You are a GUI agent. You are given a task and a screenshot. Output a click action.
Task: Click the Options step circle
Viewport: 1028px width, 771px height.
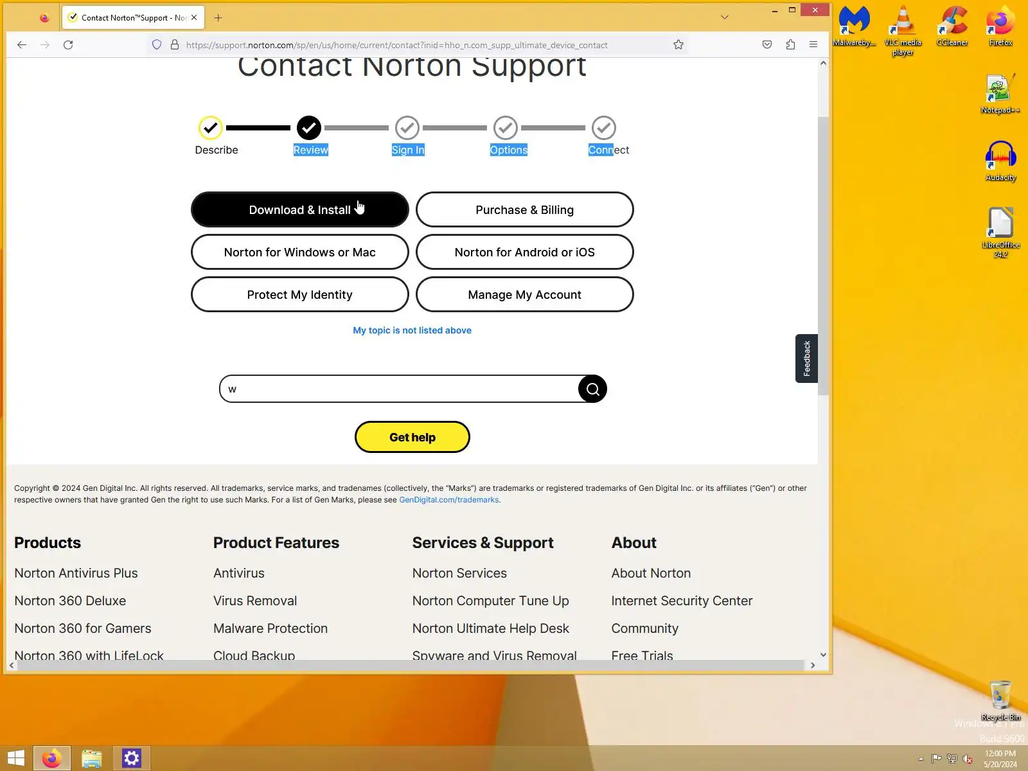coord(506,128)
